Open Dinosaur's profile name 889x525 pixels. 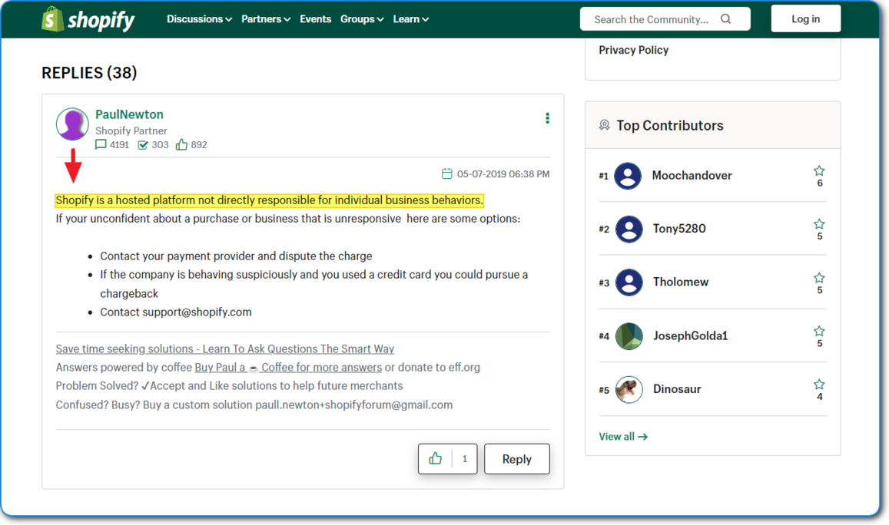(x=677, y=389)
